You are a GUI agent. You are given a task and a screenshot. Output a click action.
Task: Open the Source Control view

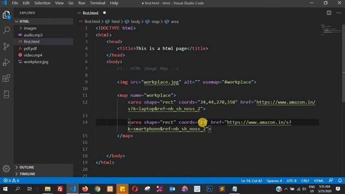pyautogui.click(x=6, y=46)
